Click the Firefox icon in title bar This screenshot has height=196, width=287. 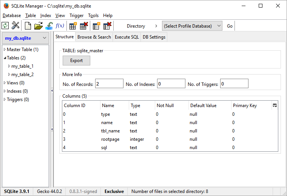click(6, 6)
